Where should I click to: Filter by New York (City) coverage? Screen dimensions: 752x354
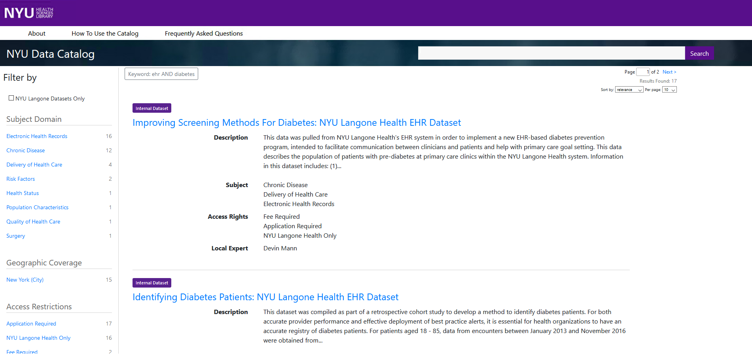(x=25, y=280)
